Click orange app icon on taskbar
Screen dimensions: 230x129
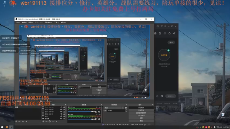[7, 127]
